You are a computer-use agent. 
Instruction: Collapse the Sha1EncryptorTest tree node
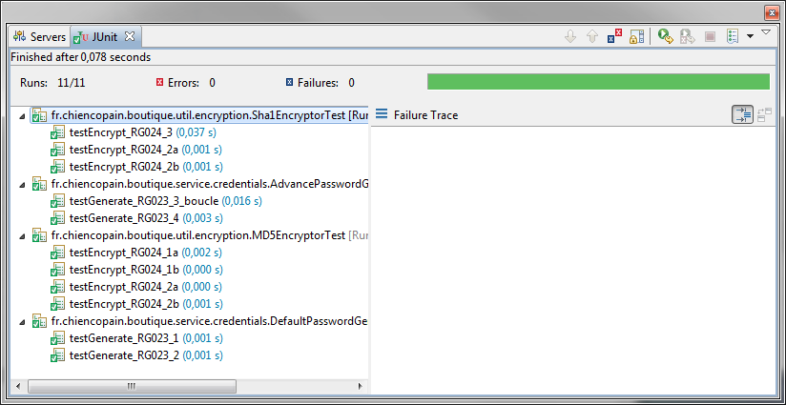(x=23, y=115)
